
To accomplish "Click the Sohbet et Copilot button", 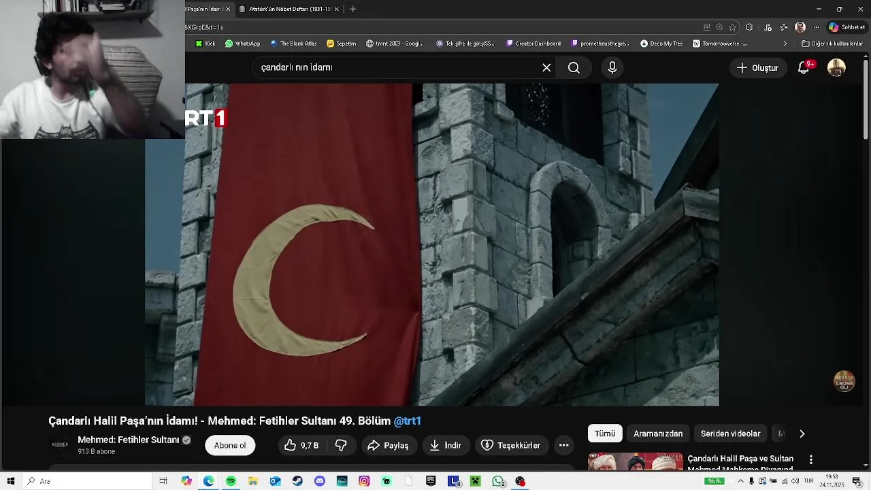I will coord(847,27).
